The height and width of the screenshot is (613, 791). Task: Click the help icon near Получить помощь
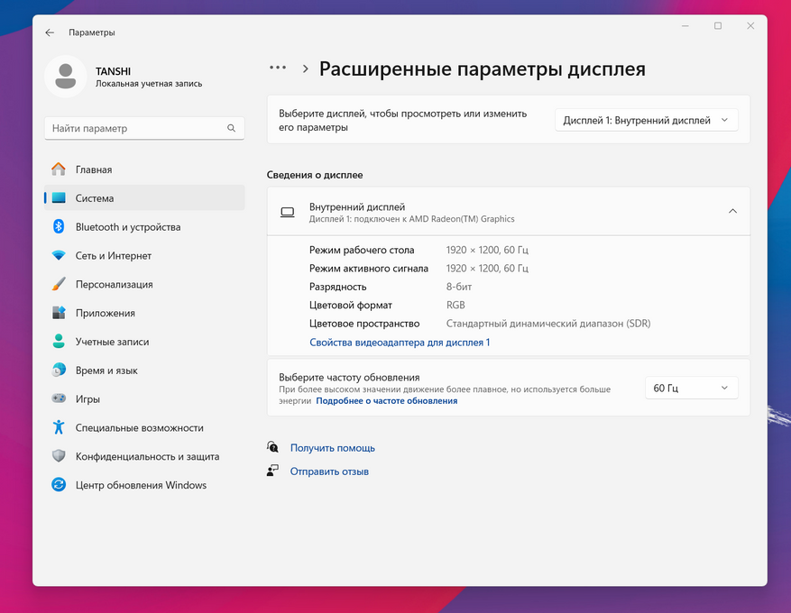pyautogui.click(x=272, y=447)
